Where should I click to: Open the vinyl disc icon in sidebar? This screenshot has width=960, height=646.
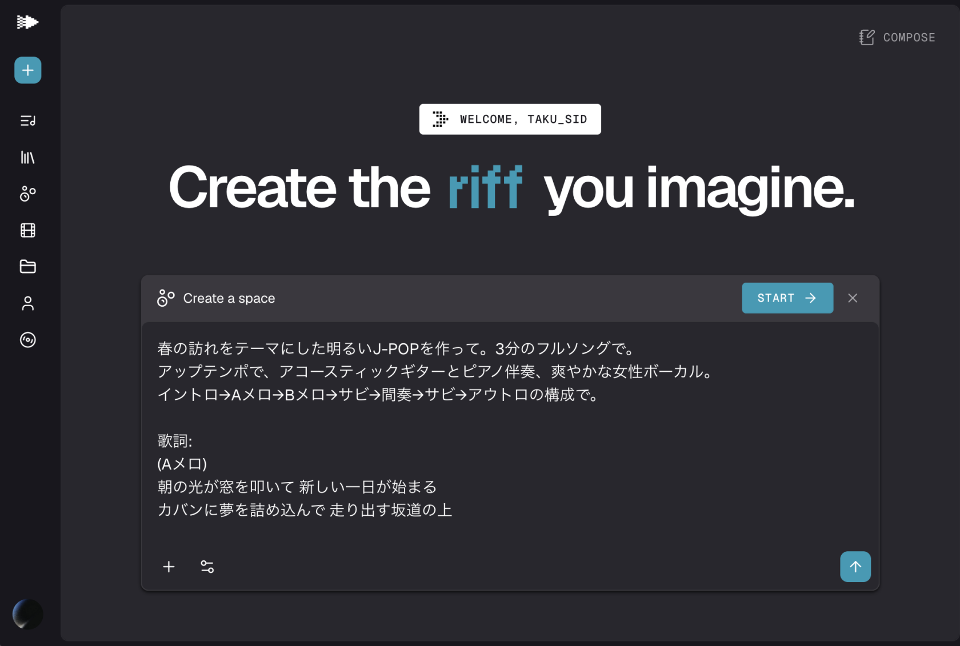pyautogui.click(x=27, y=340)
